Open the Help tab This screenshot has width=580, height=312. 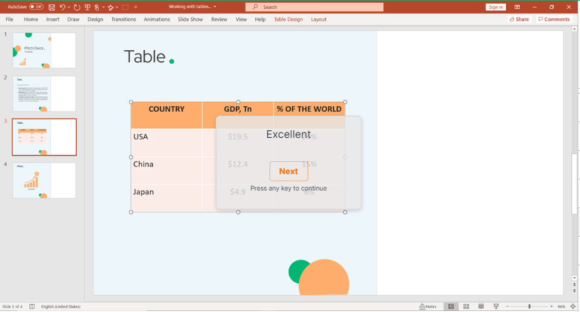point(260,19)
